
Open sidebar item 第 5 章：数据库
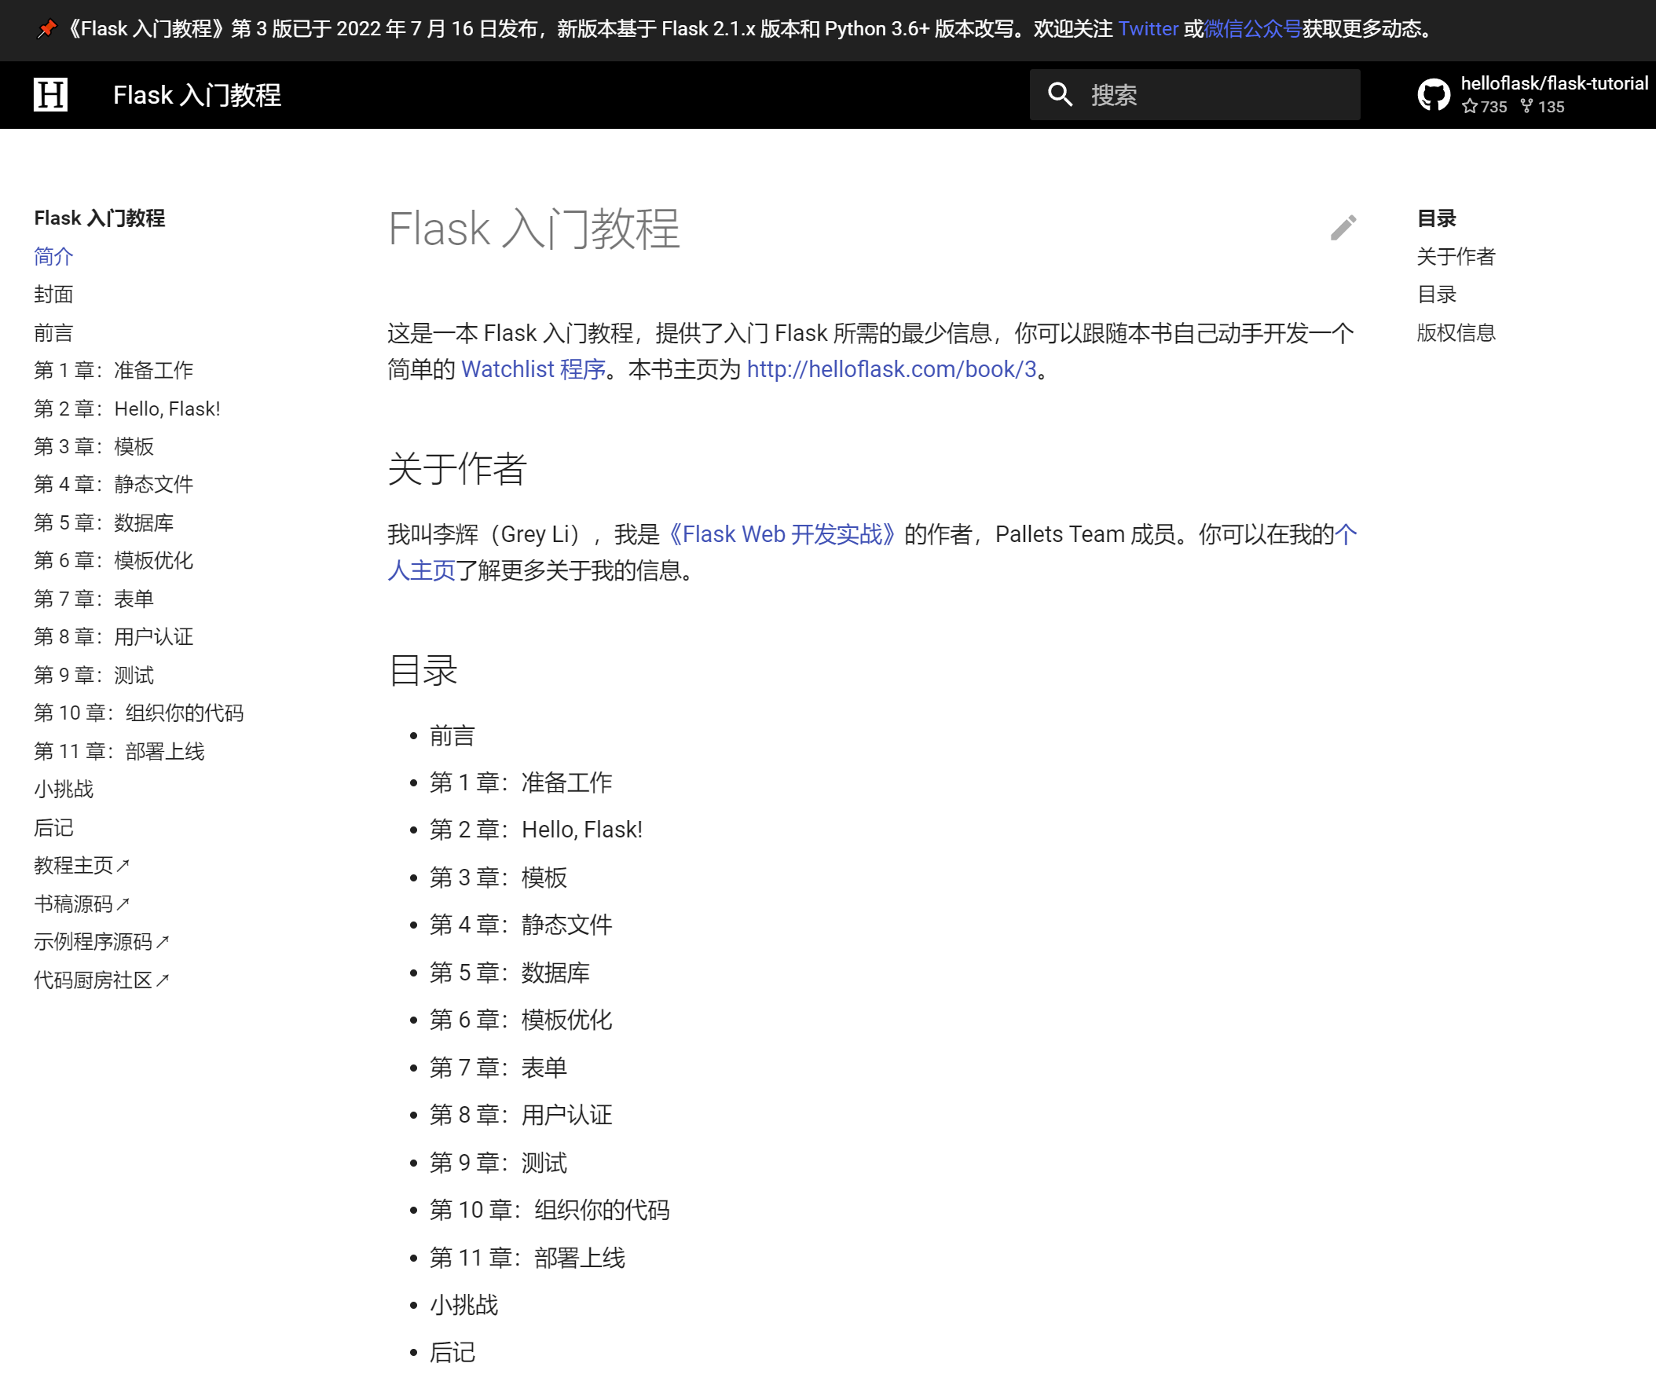pyautogui.click(x=104, y=523)
